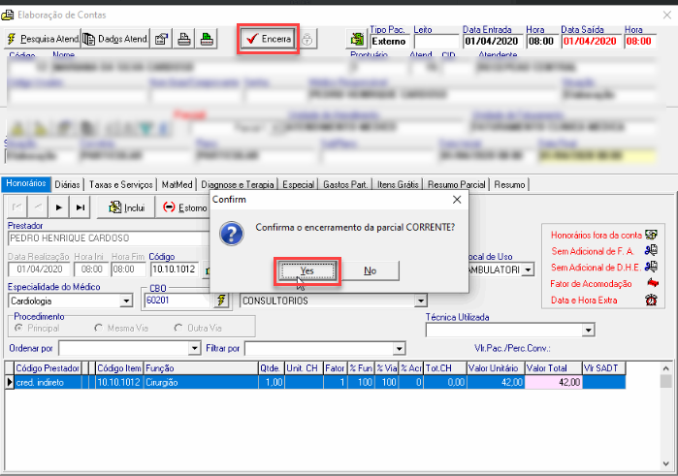Open the Taxas e Serviços tab
Viewport: 678px width, 476px height.
121,184
